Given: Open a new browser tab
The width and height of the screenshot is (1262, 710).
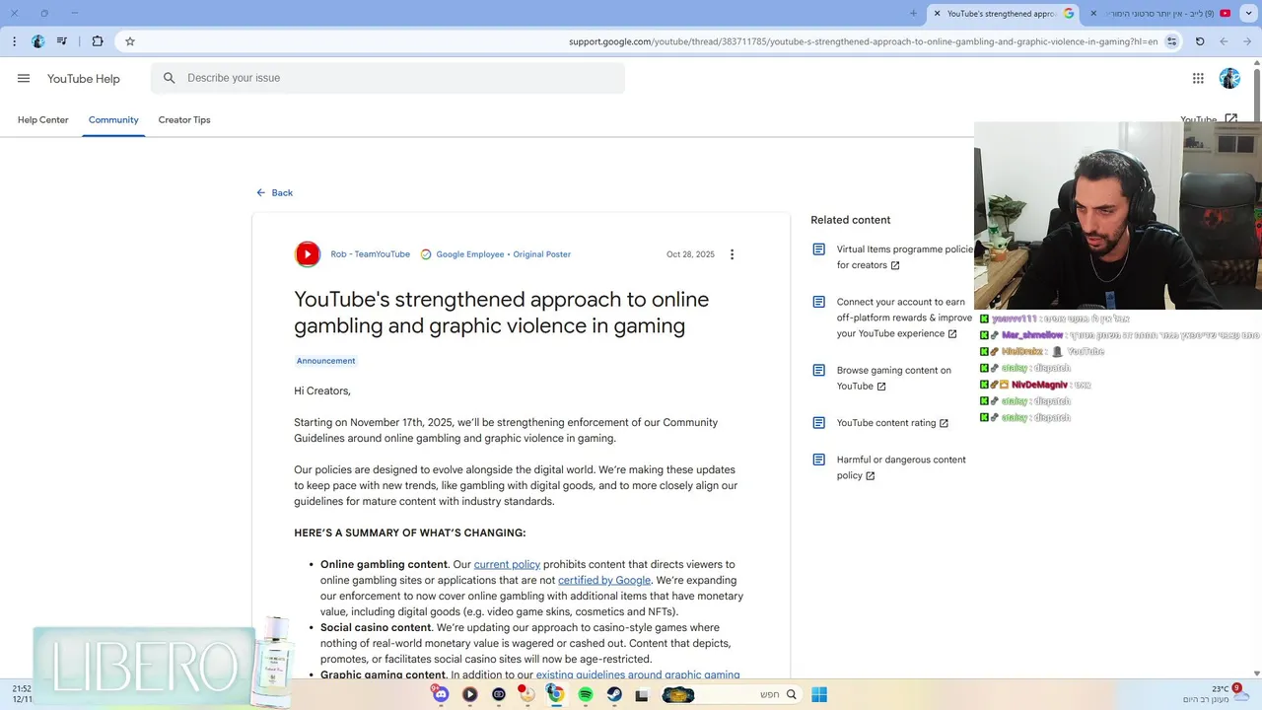Looking at the screenshot, I should click(913, 13).
